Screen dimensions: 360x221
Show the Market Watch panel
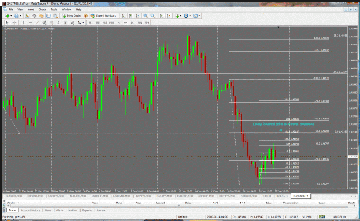(27, 16)
